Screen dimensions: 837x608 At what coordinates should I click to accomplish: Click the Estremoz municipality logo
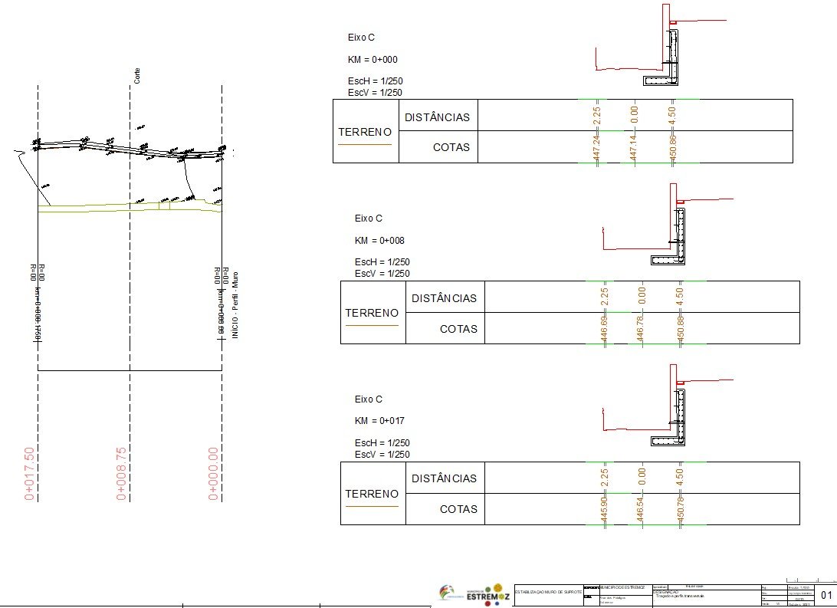(488, 593)
